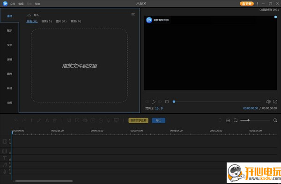Click the blue 导出 export button

click(x=158, y=120)
